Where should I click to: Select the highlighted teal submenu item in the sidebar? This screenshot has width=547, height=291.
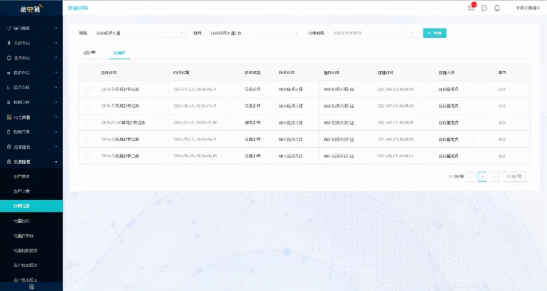tap(31, 206)
